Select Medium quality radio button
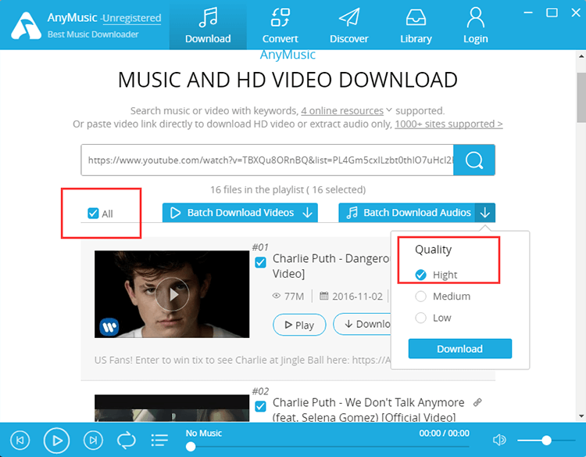This screenshot has height=457, width=586. tap(421, 297)
